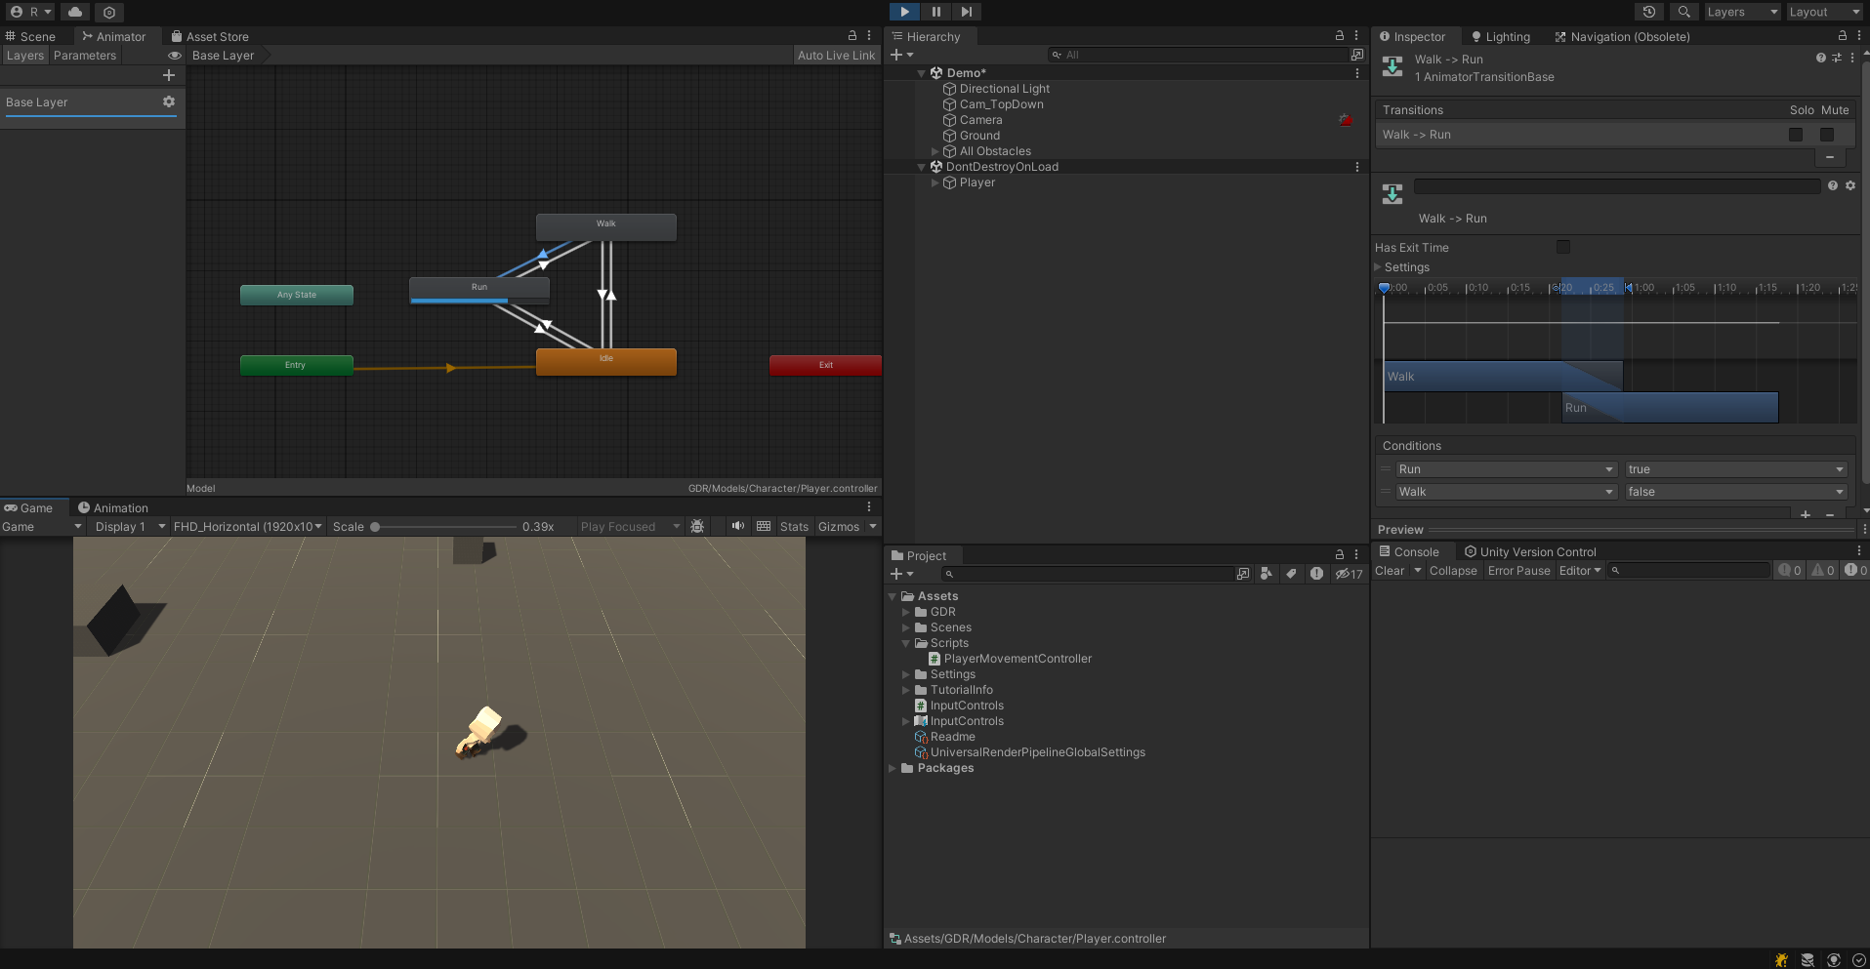Expand the Settings foldout in Inspector
The image size is (1870, 969).
pos(1379,267)
